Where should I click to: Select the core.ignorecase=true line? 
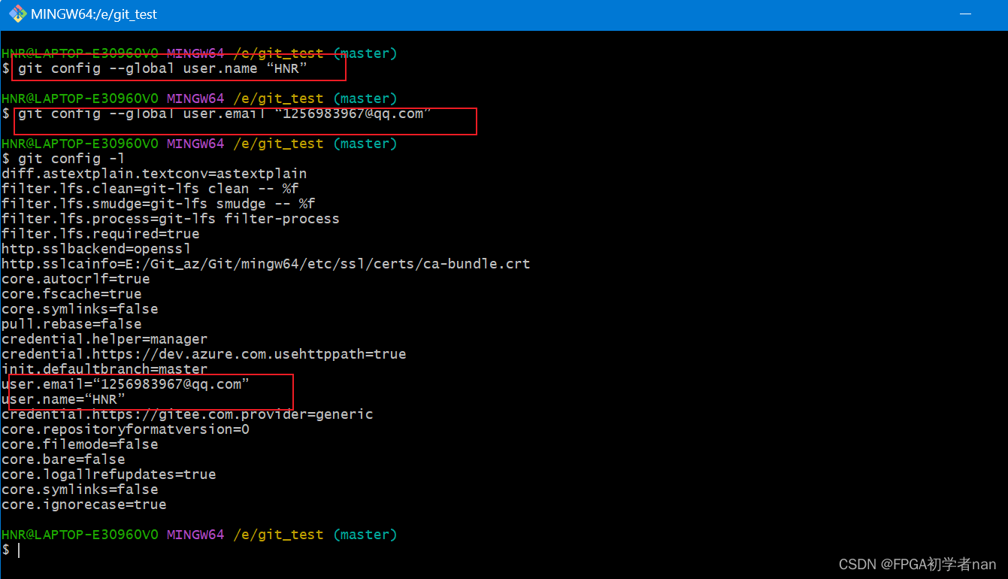84,505
